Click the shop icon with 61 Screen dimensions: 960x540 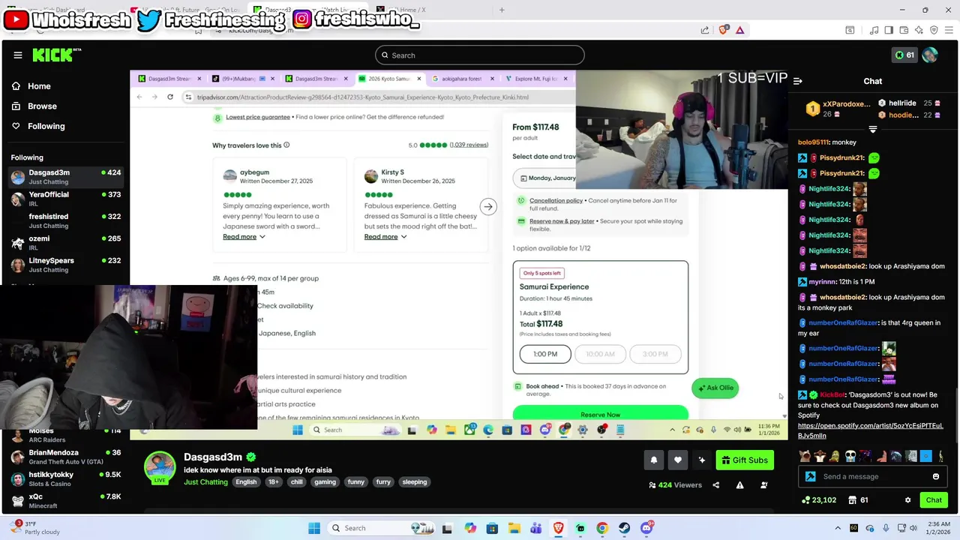(858, 500)
